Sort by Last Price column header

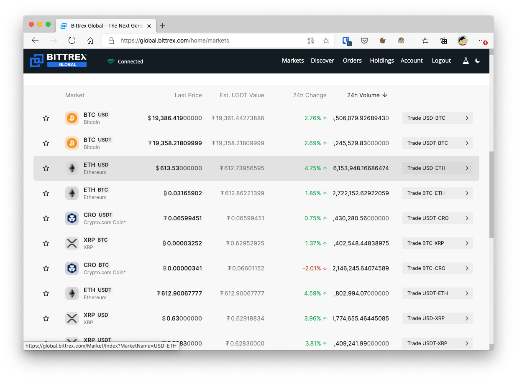click(x=188, y=95)
